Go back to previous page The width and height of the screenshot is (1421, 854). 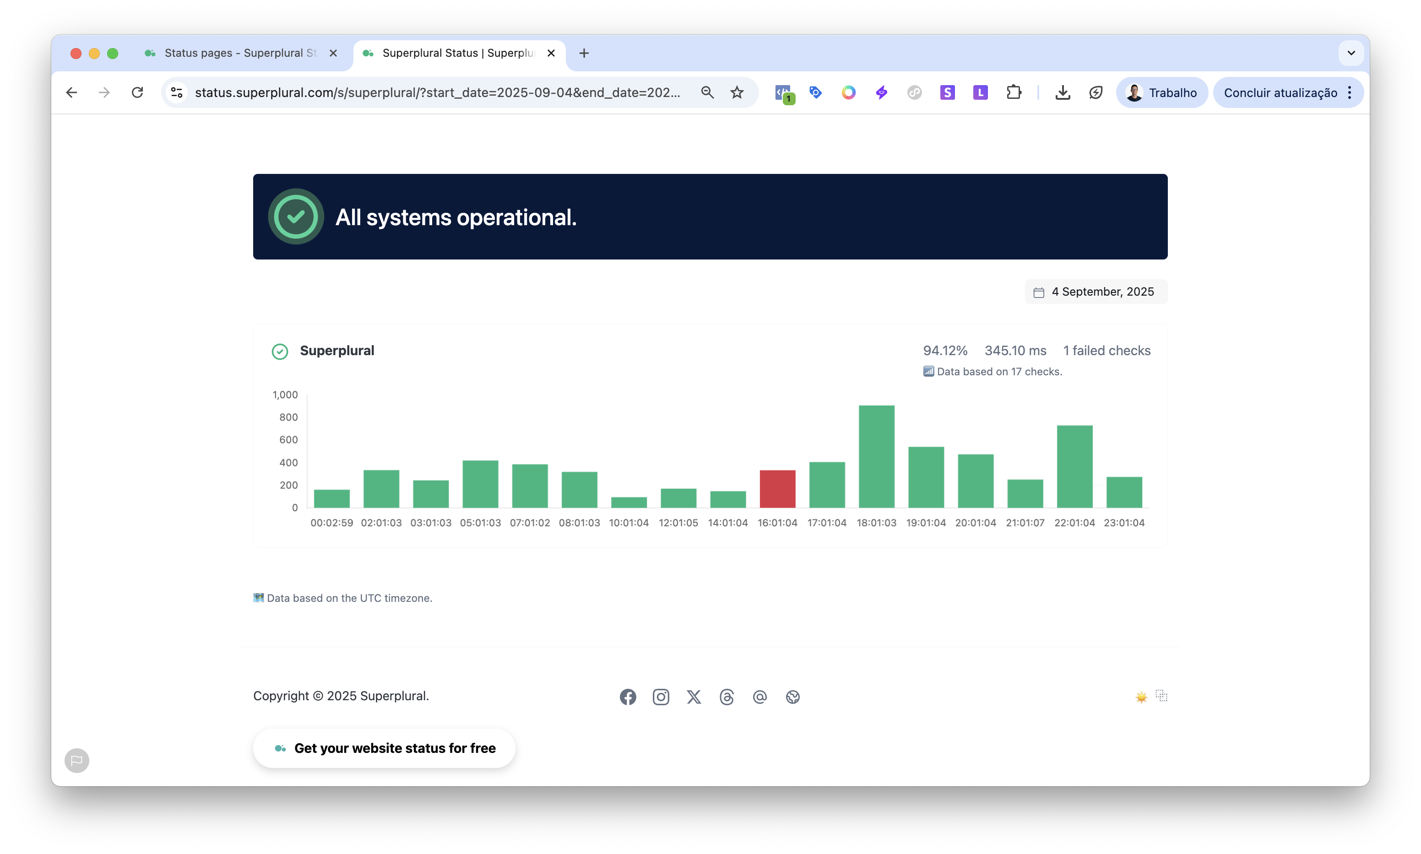click(71, 92)
